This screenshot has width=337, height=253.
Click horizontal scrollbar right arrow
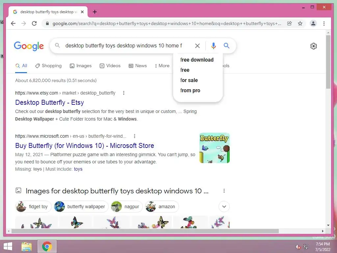coord(323,231)
